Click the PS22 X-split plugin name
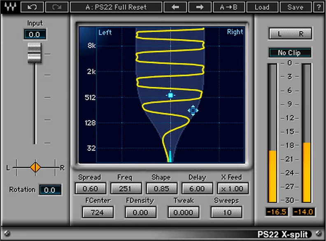The height and width of the screenshot is (241, 326). point(282,234)
